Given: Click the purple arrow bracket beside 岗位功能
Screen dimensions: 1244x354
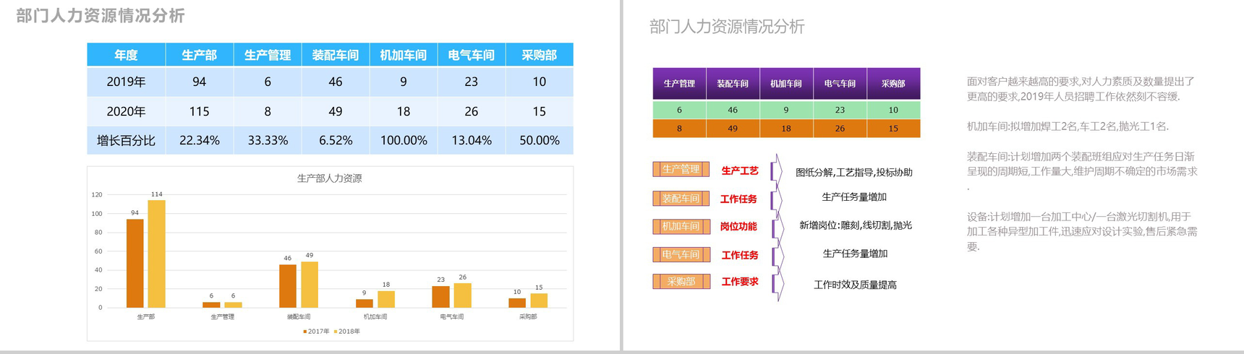Looking at the screenshot, I should (777, 228).
